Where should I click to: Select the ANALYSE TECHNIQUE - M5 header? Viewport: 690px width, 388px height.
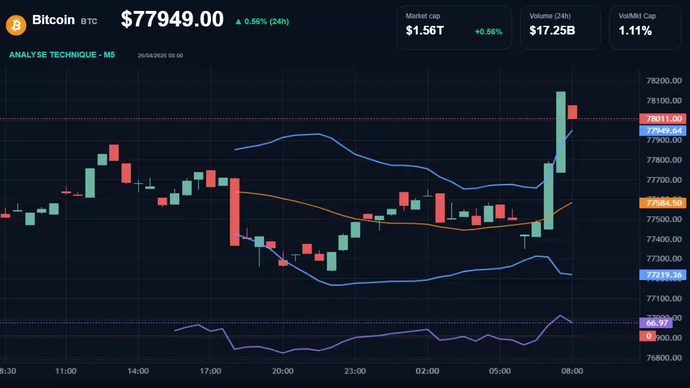61,55
